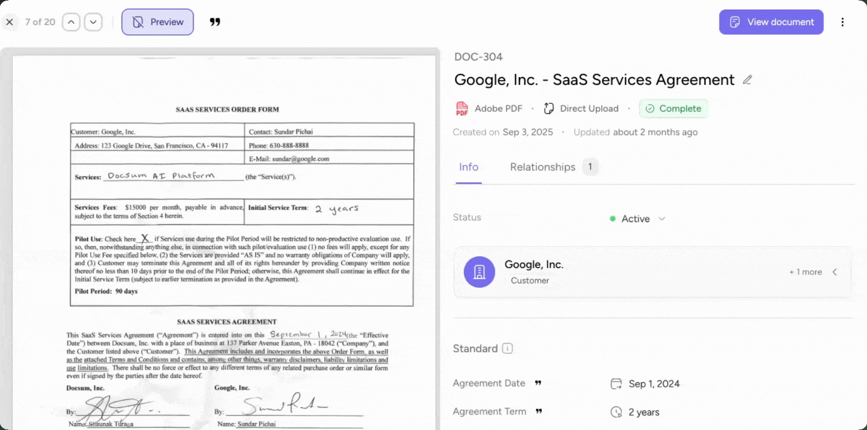This screenshot has height=430, width=867.
Task: Click the Google, Inc. customer building icon
Action: click(479, 272)
